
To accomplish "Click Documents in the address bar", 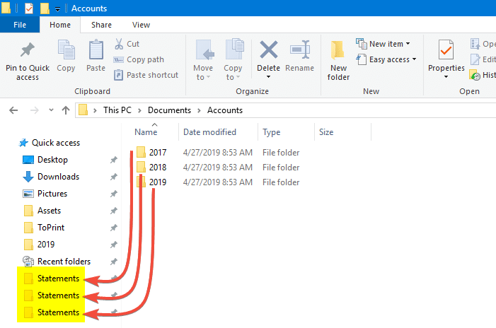I will coord(169,110).
